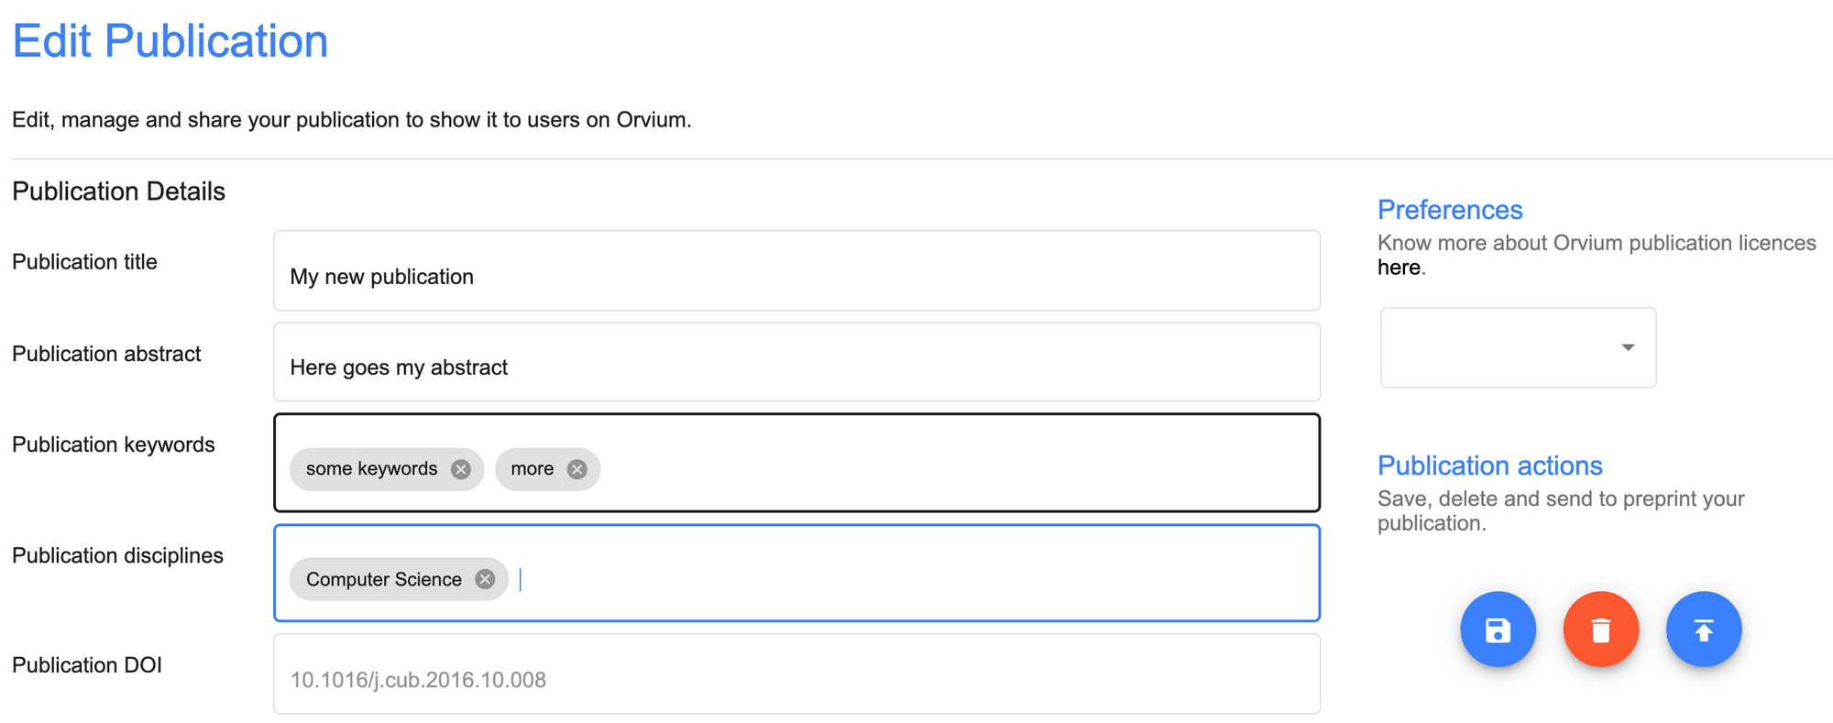Click the blue save publication button
The height and width of the screenshot is (723, 1833).
point(1498,630)
